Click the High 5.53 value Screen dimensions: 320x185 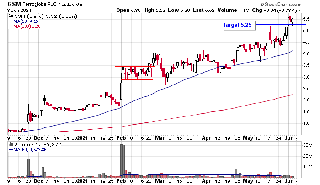pyautogui.click(x=154, y=10)
